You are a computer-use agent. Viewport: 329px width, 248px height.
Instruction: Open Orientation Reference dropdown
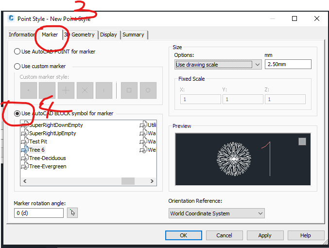(x=217, y=213)
